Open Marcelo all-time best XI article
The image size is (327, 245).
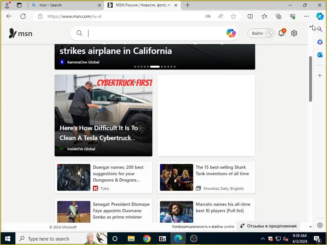(x=206, y=211)
